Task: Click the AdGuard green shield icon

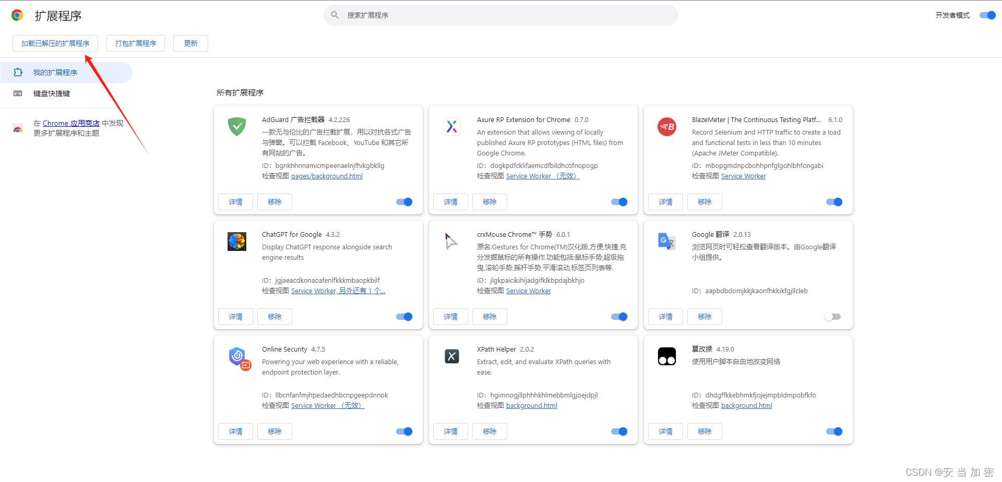Action: pos(237,126)
